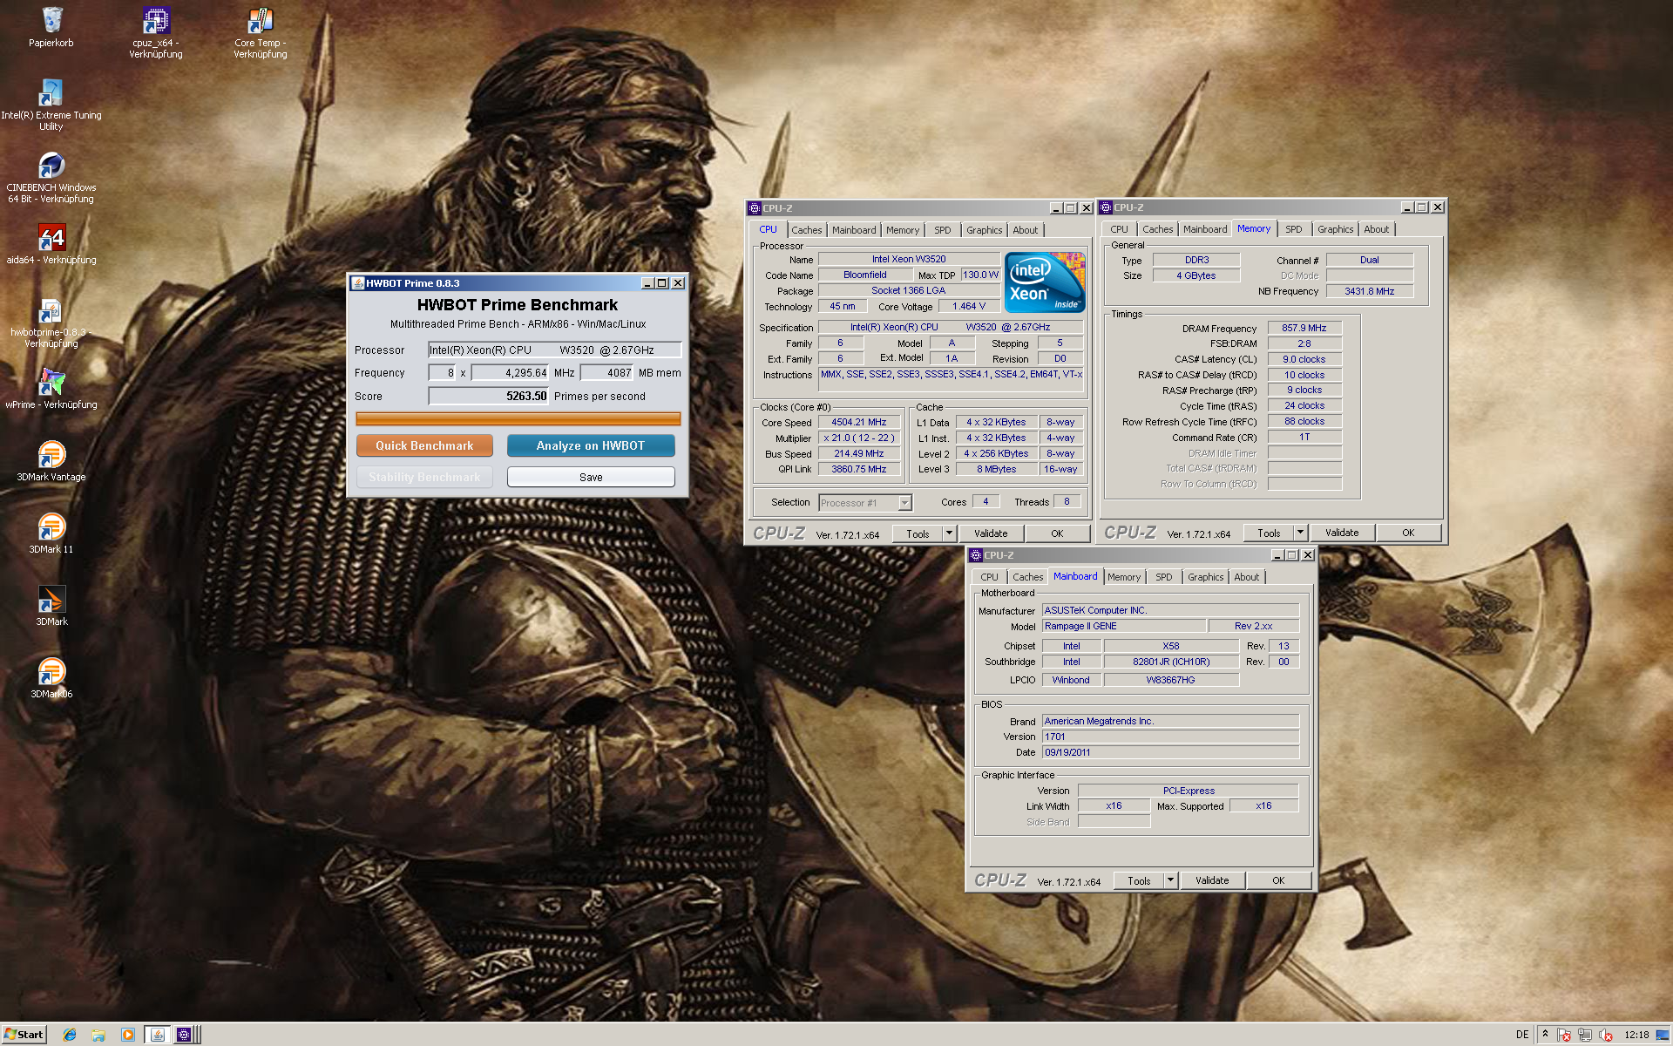Click the NB Frequency value 3431.8 MHz
This screenshot has height=1046, width=1673.
pyautogui.click(x=1369, y=291)
